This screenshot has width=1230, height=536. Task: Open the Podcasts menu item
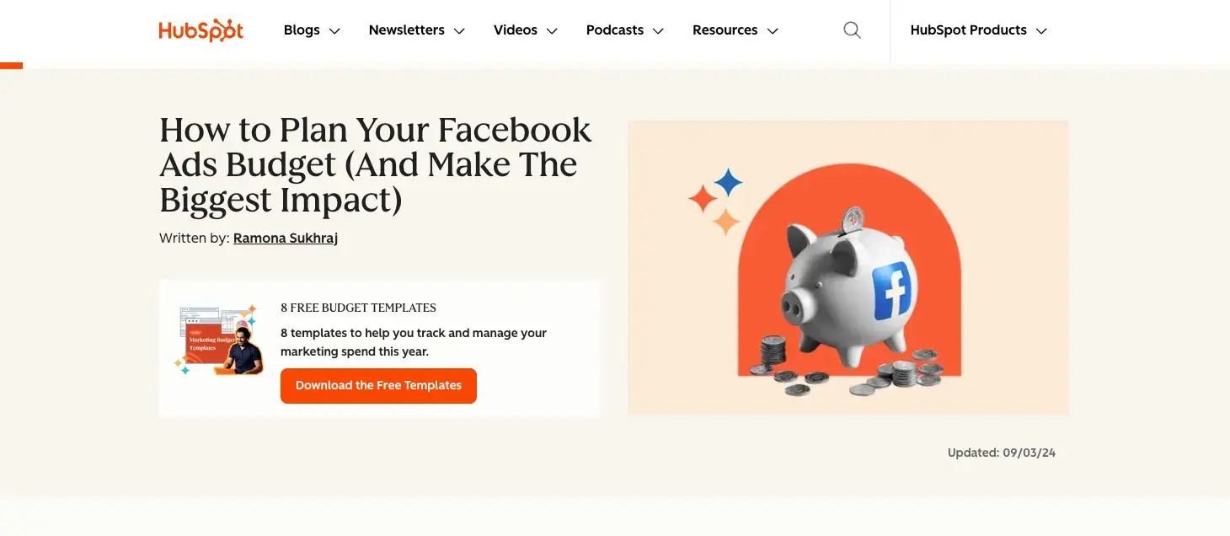(x=614, y=29)
